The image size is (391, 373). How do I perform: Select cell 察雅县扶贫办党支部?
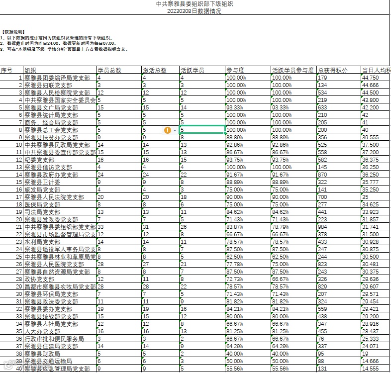(60, 137)
